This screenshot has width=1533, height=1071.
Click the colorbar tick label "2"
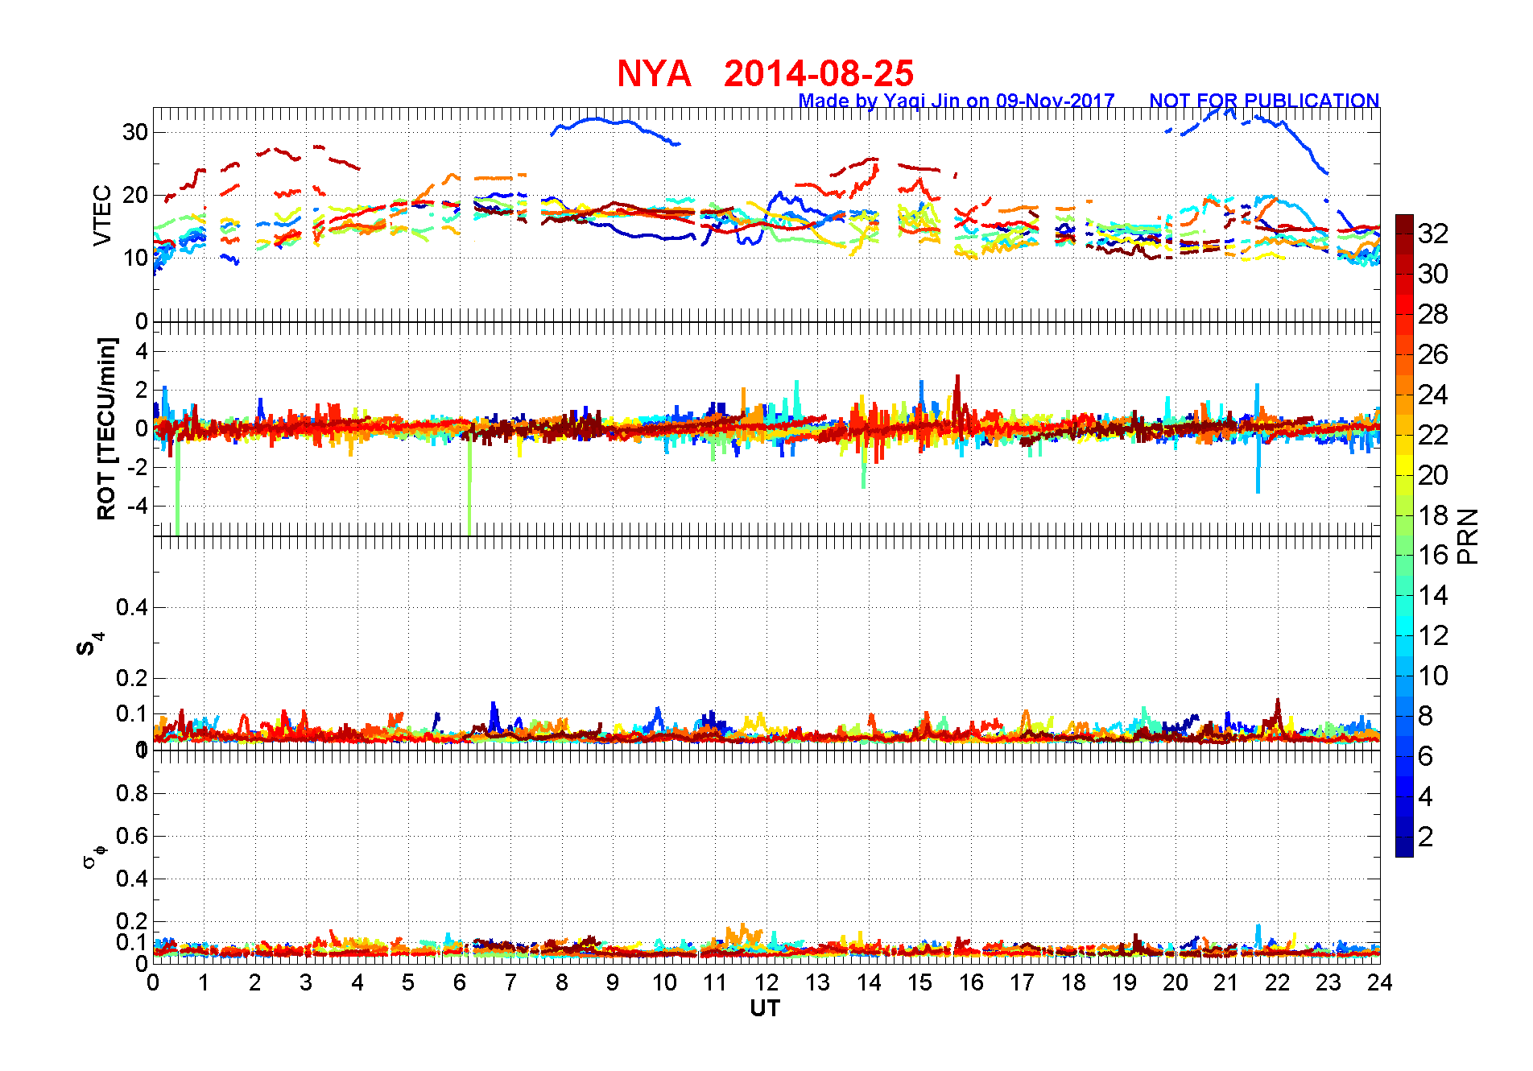pos(1425,837)
